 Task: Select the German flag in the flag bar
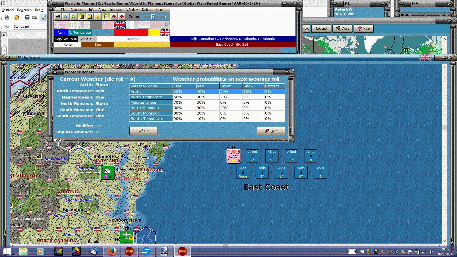[x=60, y=25]
